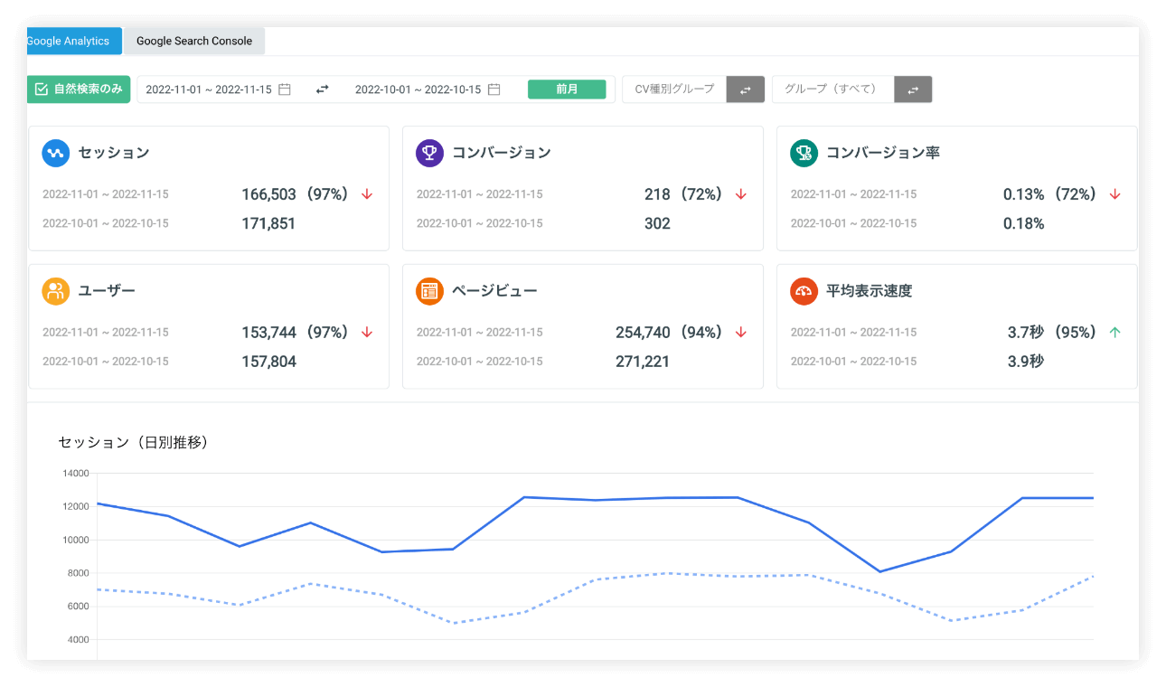Click the green 前月 button
Image resolution: width=1166 pixels, height=687 pixels.
568,89
